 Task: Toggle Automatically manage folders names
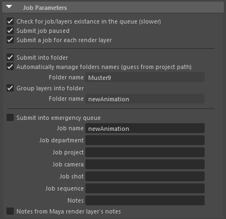coord(10,67)
